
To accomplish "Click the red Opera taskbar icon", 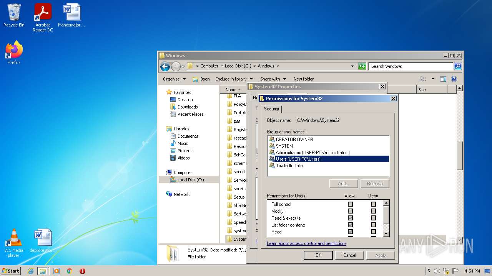I will tap(82, 271).
